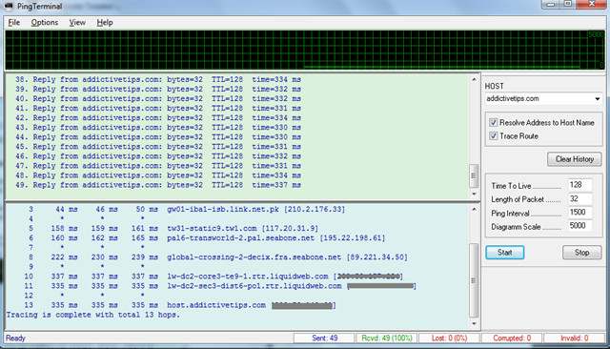Screen dimensions: 610x349
Task: Click hop 13 host.addictivetips.com row
Action: point(180,305)
